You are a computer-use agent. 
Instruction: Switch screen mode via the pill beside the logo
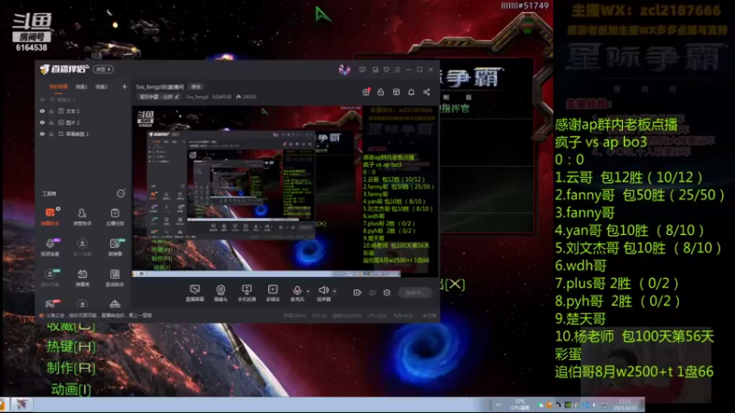pyautogui.click(x=104, y=70)
